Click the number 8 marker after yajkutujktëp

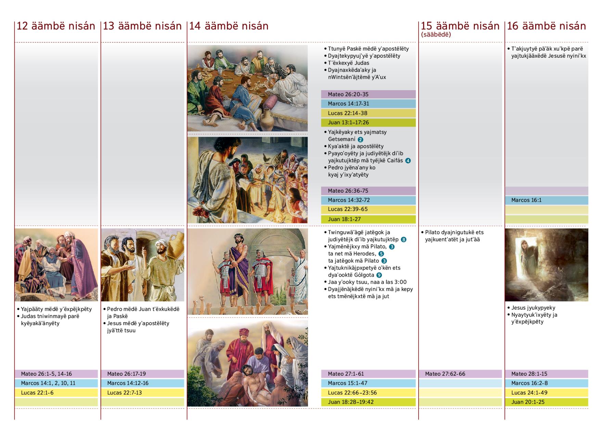[x=403, y=239]
